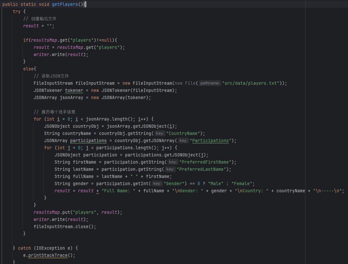Click 'fileInputStream' in the FileInputStream variable declaration
The width and height of the screenshot is (348, 264).
95,83
